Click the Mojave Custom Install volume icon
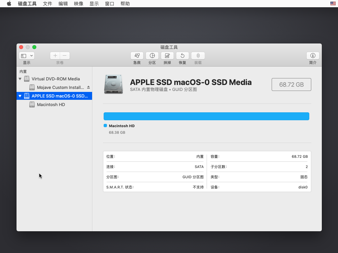This screenshot has height=253, width=338. [x=32, y=87]
